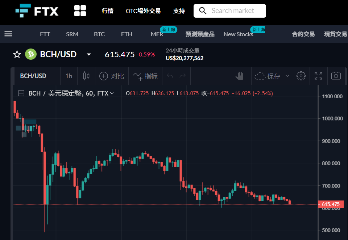This screenshot has height=240, width=348.
Task: Favorite BCH/USD with the star icon
Action: click(x=17, y=54)
